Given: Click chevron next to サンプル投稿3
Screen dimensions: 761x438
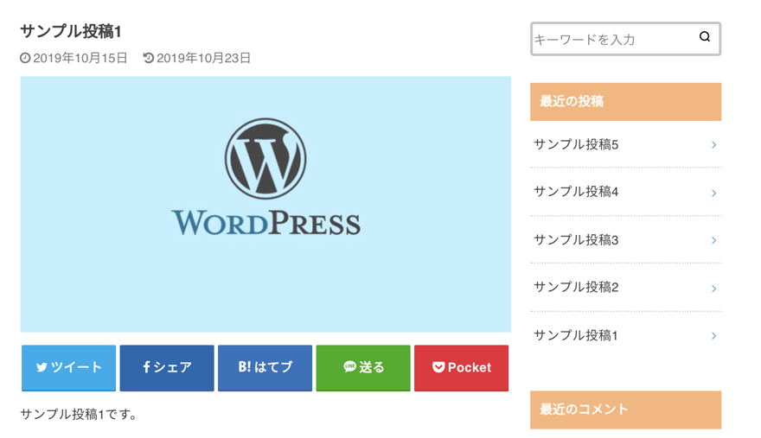Looking at the screenshot, I should (713, 240).
